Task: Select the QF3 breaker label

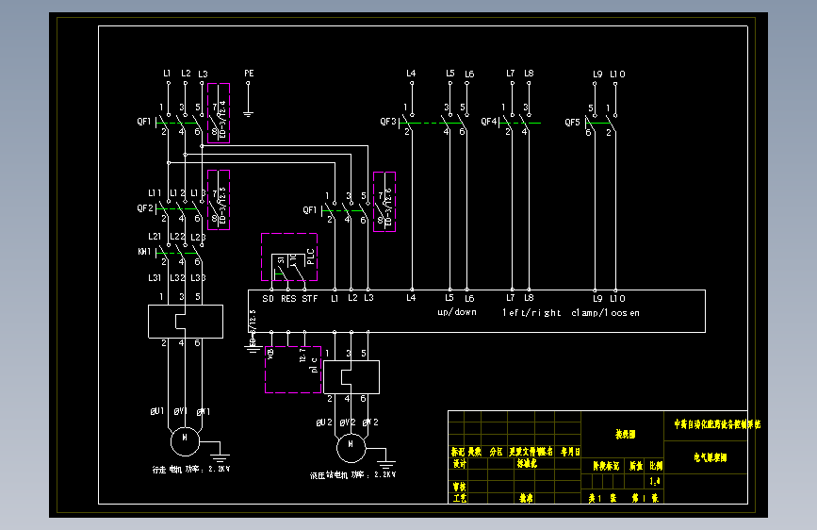Action: 388,121
